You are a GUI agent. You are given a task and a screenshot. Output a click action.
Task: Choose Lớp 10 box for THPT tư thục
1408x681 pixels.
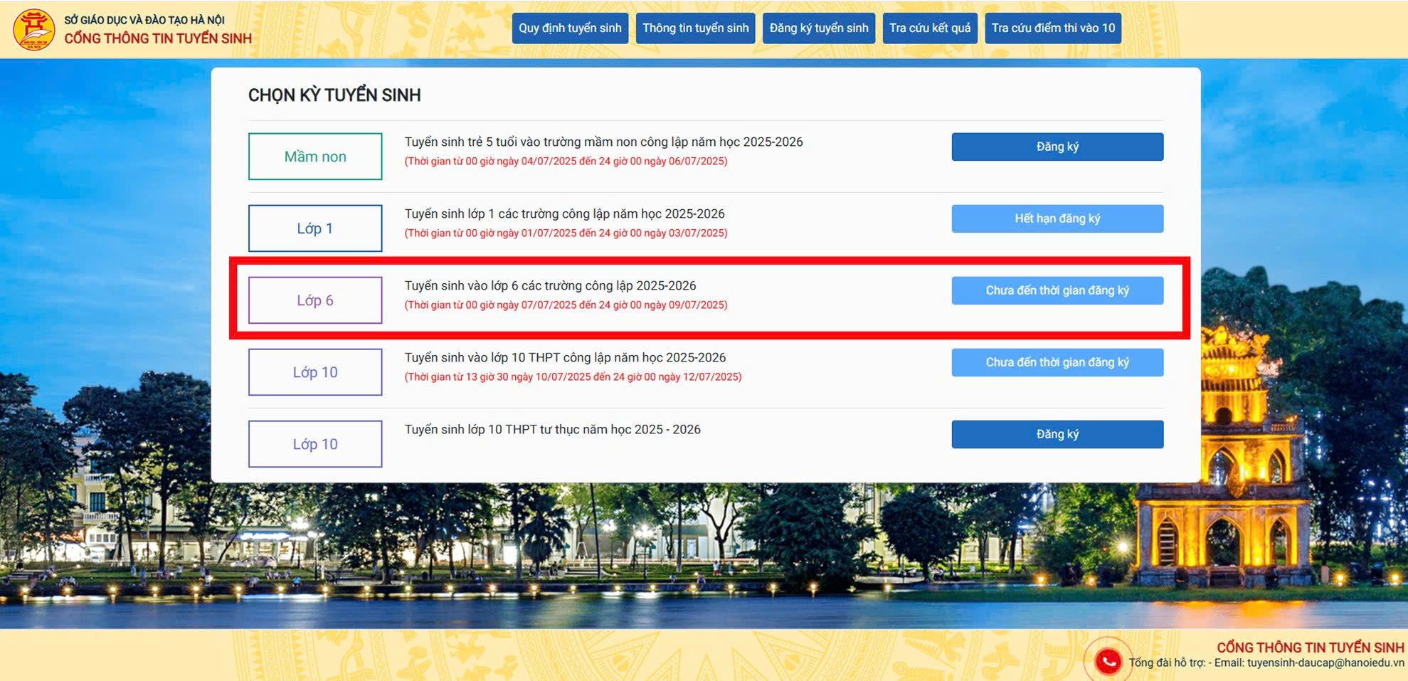tap(315, 444)
